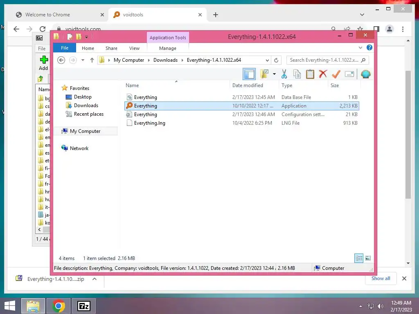Click Downloads in the address breadcrumb

click(165, 60)
